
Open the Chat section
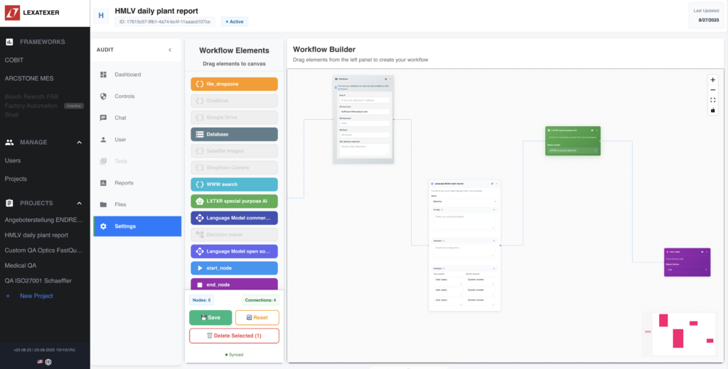120,118
